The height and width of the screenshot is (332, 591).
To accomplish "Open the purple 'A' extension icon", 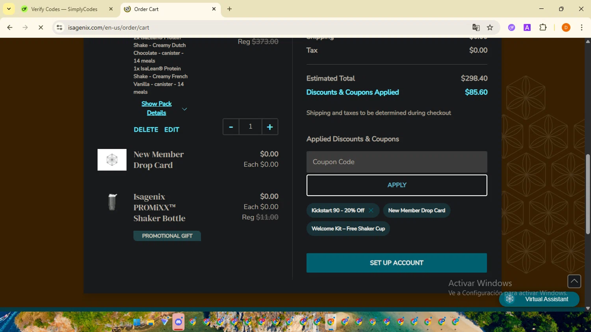I will pos(527,28).
